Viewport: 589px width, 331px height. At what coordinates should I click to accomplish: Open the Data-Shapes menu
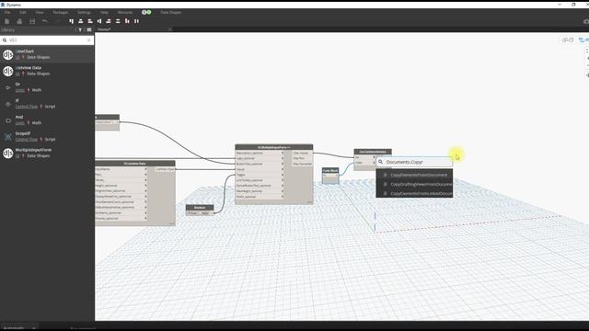pos(171,12)
